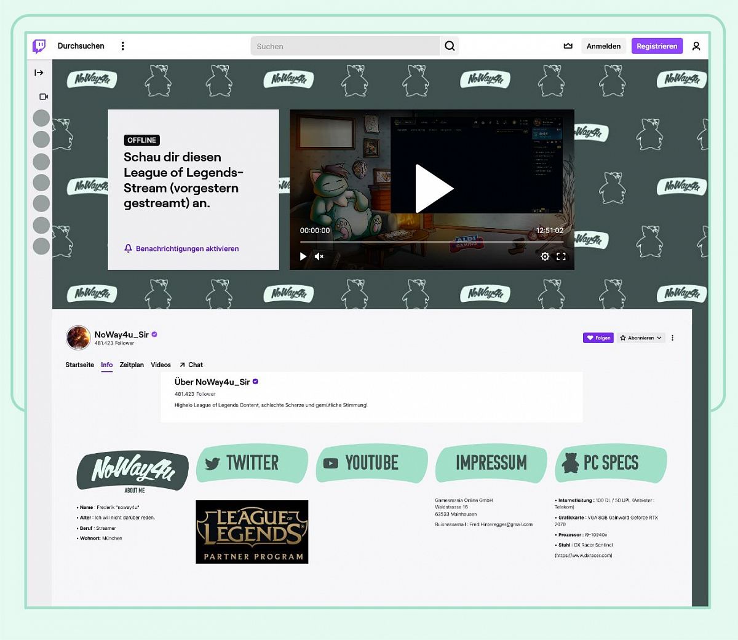Expand the Abonnieren dropdown
Image resolution: width=738 pixels, height=640 pixels.
641,338
